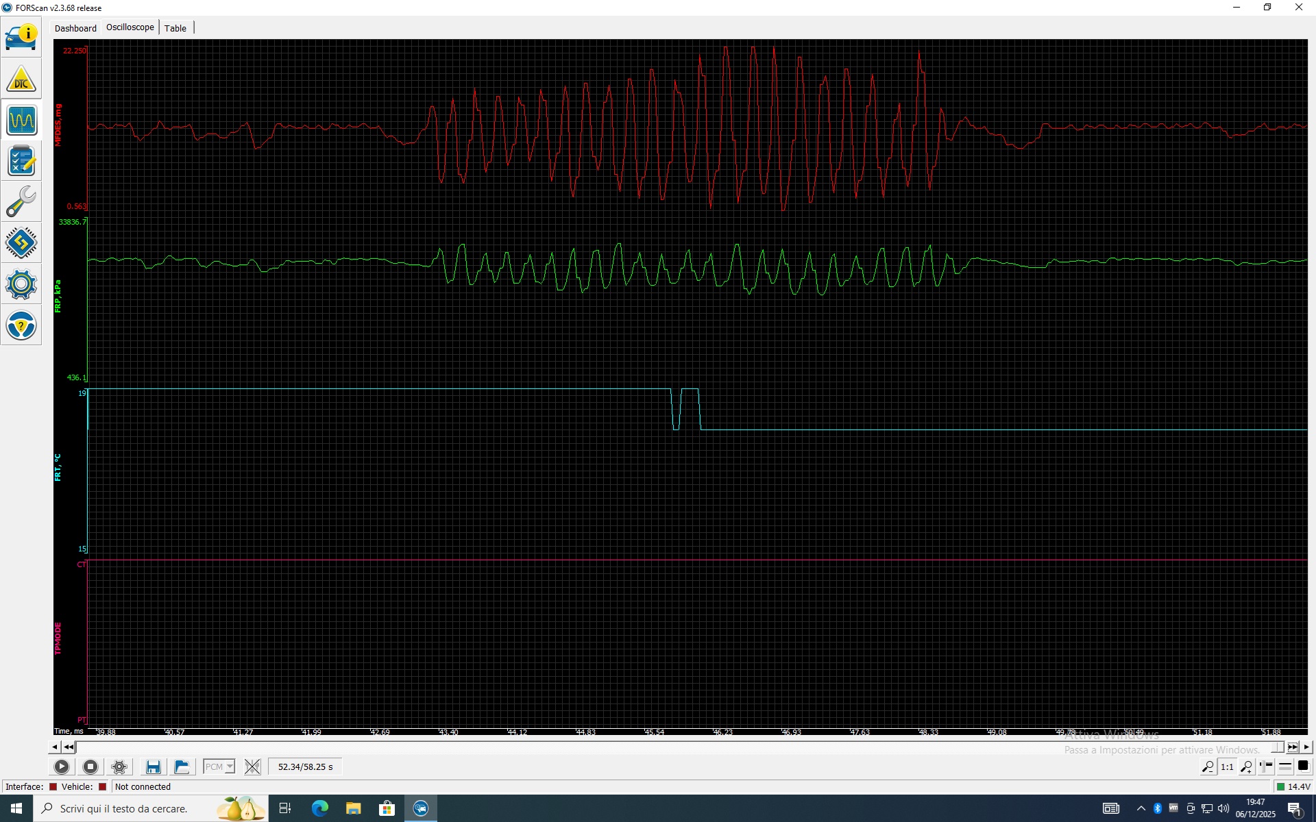Click the open log folder icon
The height and width of the screenshot is (822, 1316).
coord(182,767)
